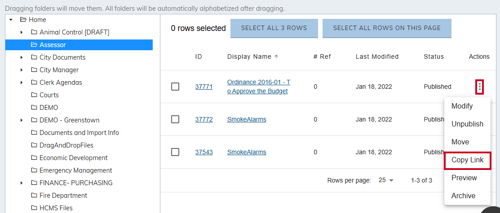
Task: Click the Assessor open-folder icon
Action: [x=34, y=45]
